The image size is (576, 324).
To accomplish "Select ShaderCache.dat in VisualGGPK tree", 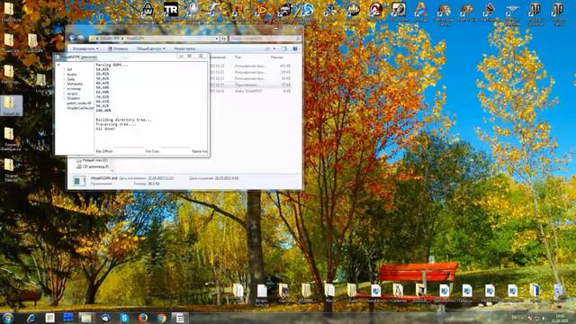I will (80, 108).
